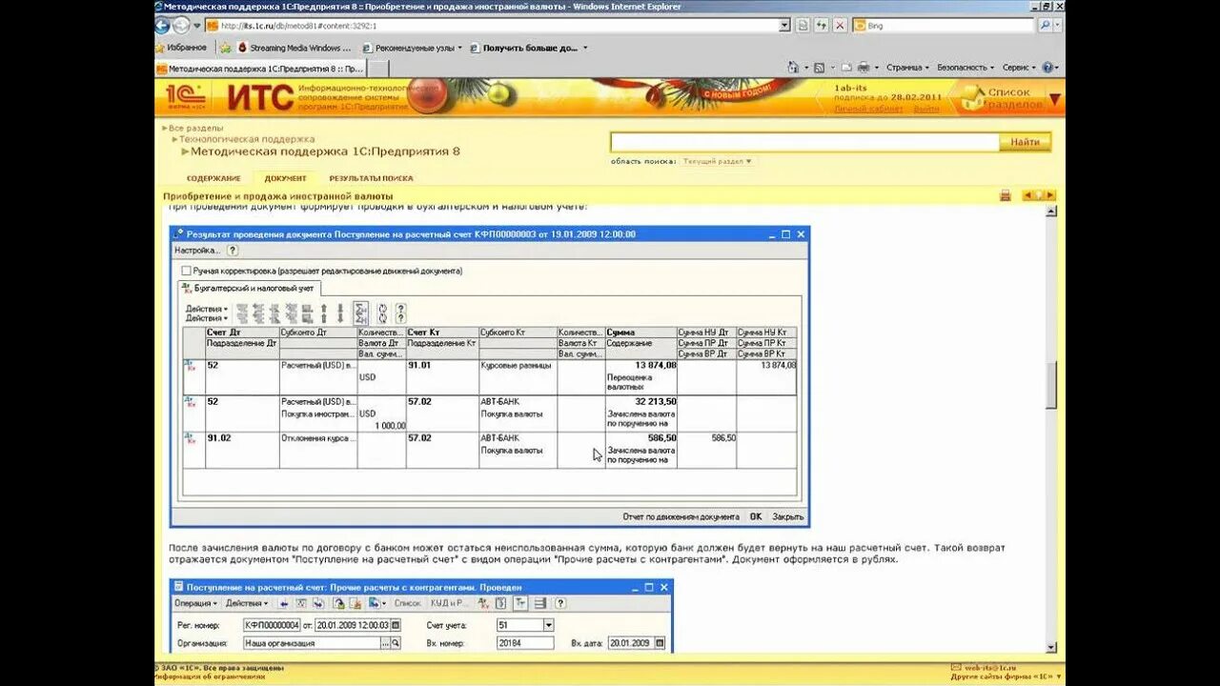Open the Сервис menu
Screen dimensions: 1220x686
click(1018, 68)
